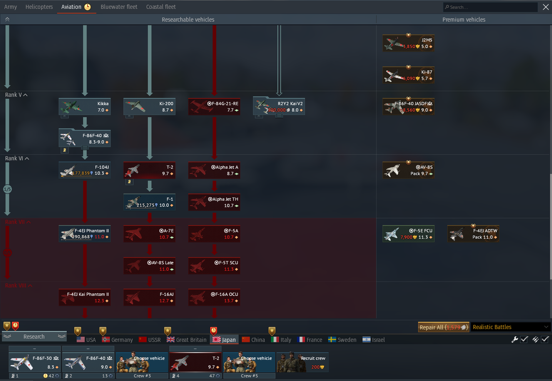Switch to the Israel nation tab
Image resolution: width=552 pixels, height=381 pixels.
coord(373,340)
